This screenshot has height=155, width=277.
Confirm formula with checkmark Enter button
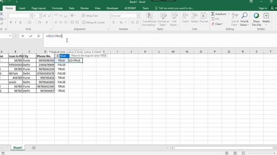31,36
